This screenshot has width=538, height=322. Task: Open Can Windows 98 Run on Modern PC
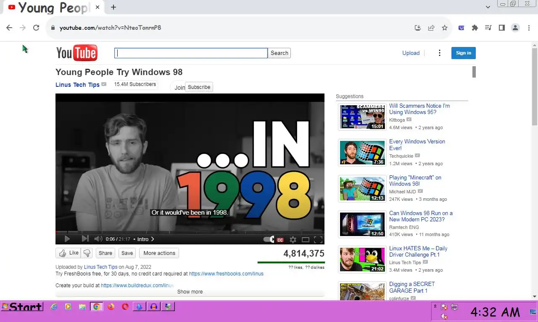421,216
